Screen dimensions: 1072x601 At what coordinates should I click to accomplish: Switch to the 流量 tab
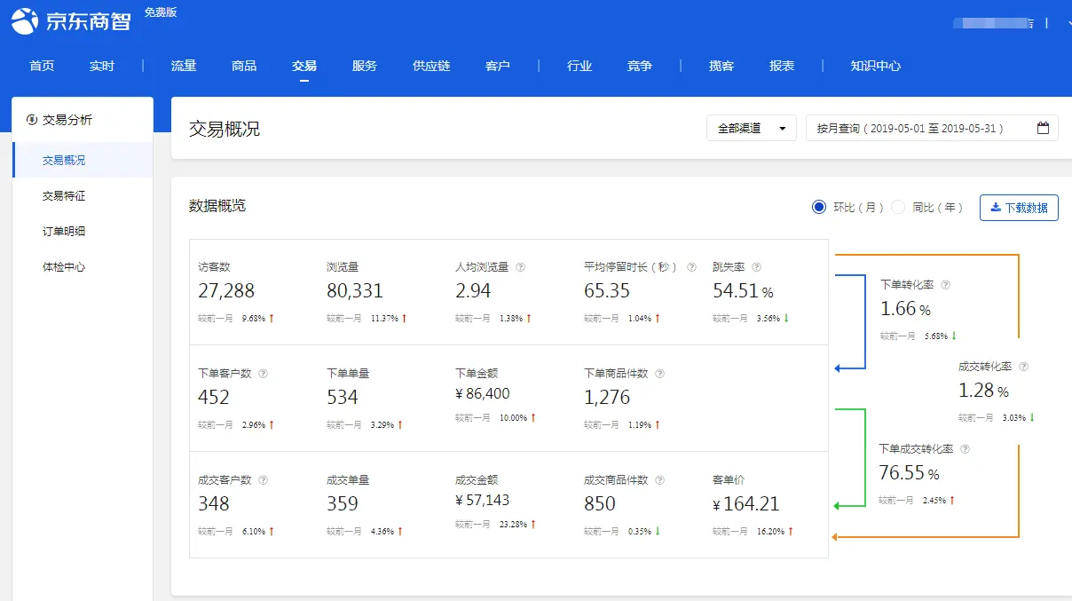[x=183, y=65]
